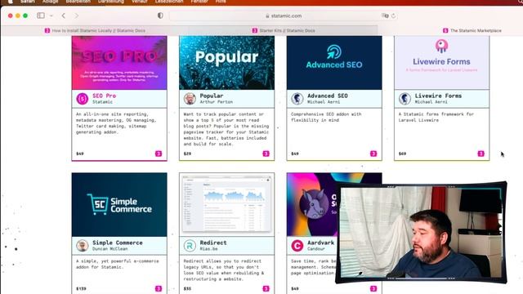
Task: Click the author name Duncan McClean
Action: (x=110, y=249)
